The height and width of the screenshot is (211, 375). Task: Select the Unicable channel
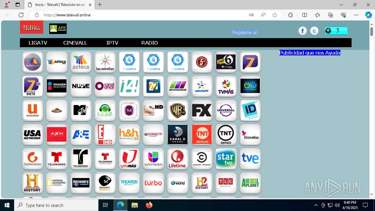(x=33, y=110)
